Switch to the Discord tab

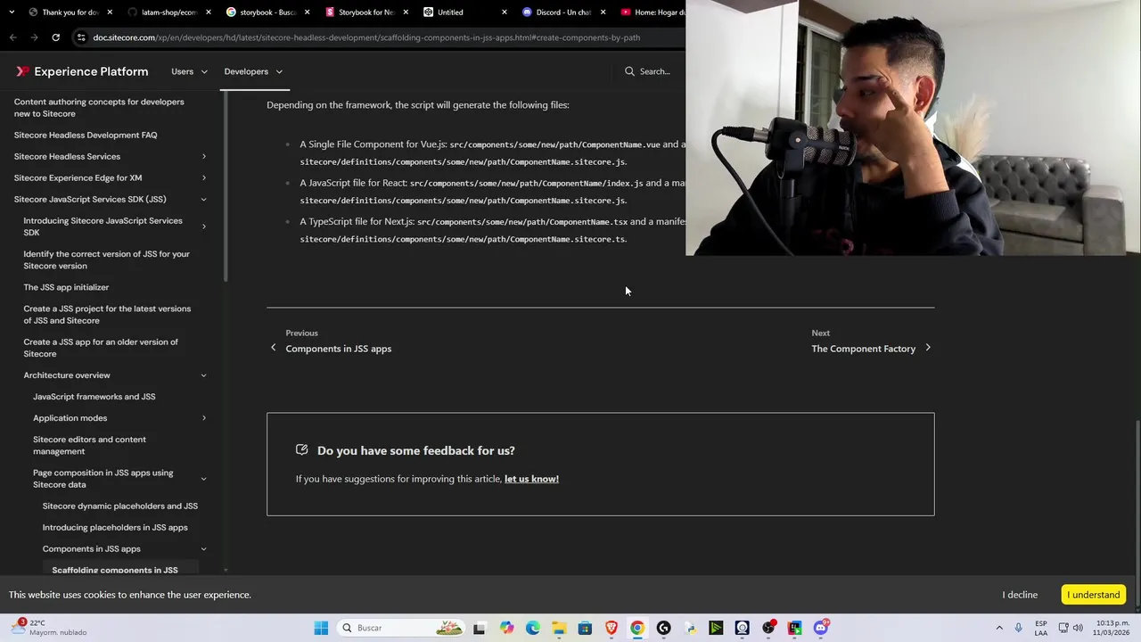click(x=563, y=12)
